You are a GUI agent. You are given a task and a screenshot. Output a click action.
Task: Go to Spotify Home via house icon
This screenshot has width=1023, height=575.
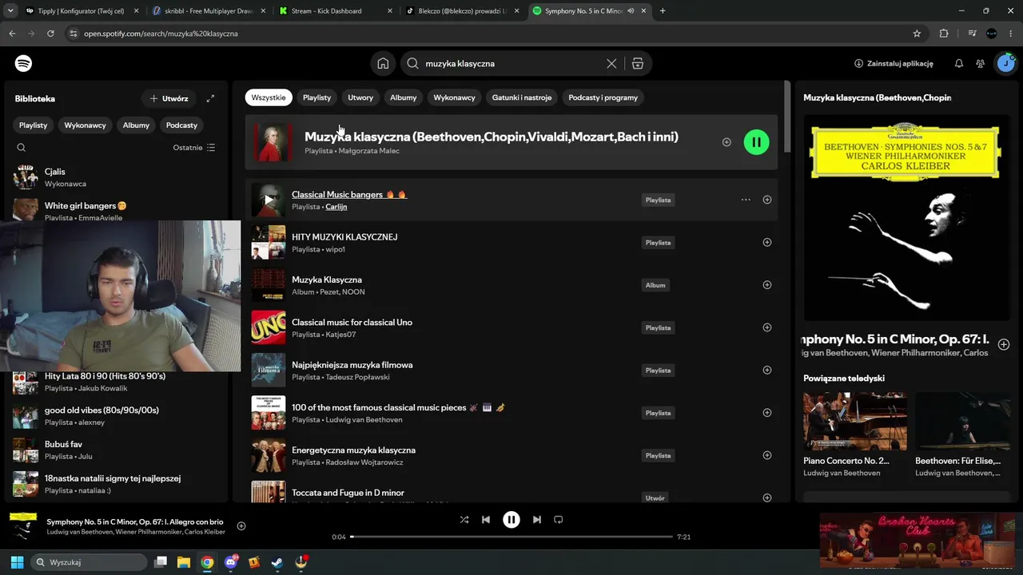tap(384, 63)
